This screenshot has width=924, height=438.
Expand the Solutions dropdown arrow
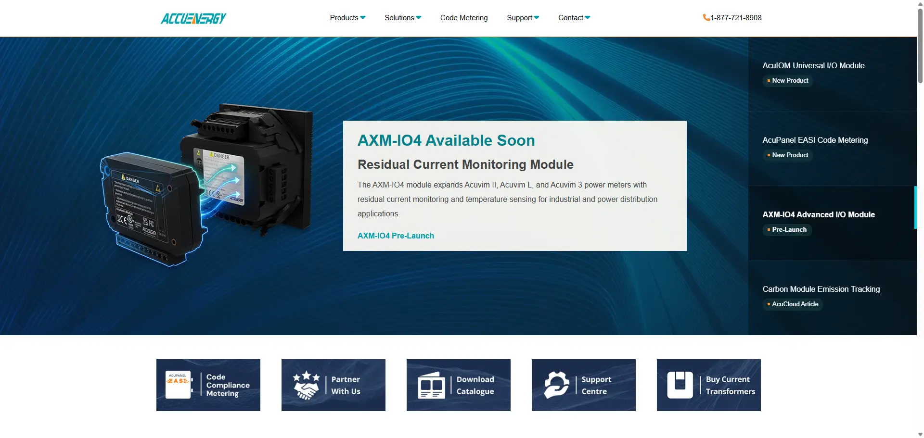point(419,18)
